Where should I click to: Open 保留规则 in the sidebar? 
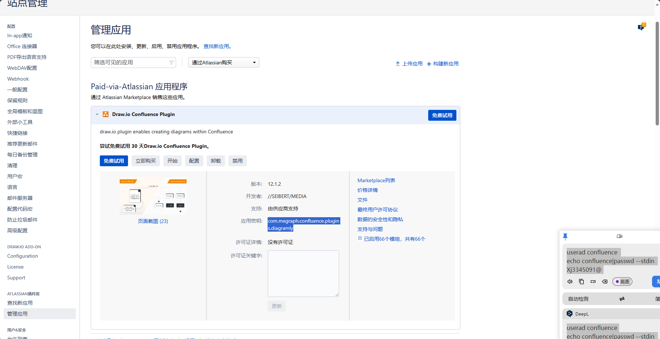point(17,100)
